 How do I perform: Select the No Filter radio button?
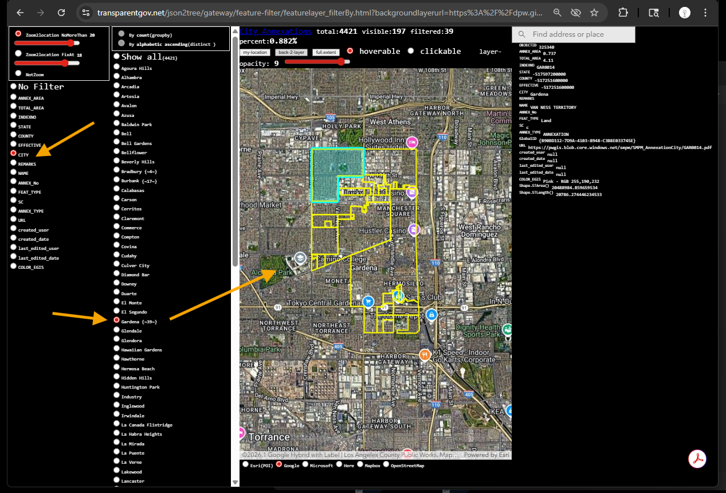click(x=13, y=87)
